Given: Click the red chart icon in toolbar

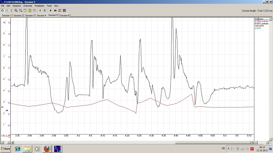Looking at the screenshot, I should pyautogui.click(x=60, y=10).
